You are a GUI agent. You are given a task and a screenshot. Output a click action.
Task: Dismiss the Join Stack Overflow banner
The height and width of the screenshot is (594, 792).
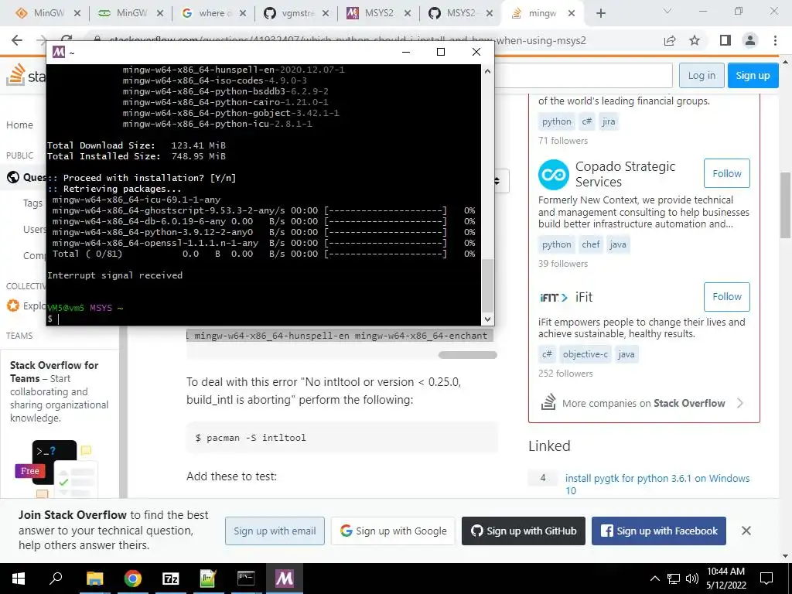pos(746,531)
